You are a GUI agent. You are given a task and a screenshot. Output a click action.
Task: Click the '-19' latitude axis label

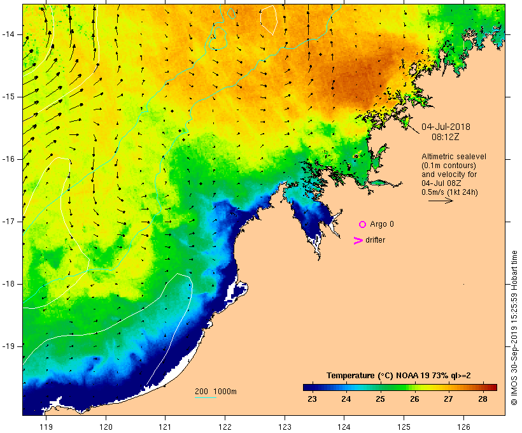tap(8, 346)
